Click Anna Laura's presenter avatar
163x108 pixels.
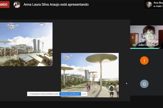click(x=17, y=4)
